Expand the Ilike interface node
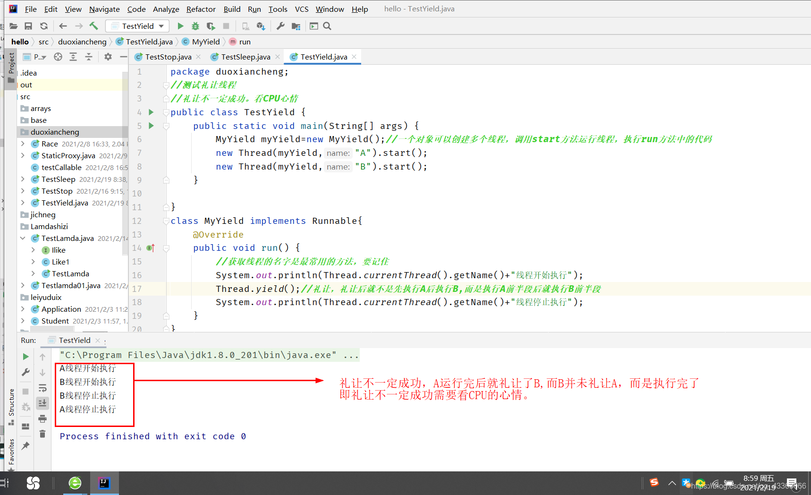This screenshot has height=495, width=811. pos(33,250)
